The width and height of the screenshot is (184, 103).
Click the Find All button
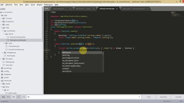pos(178,97)
